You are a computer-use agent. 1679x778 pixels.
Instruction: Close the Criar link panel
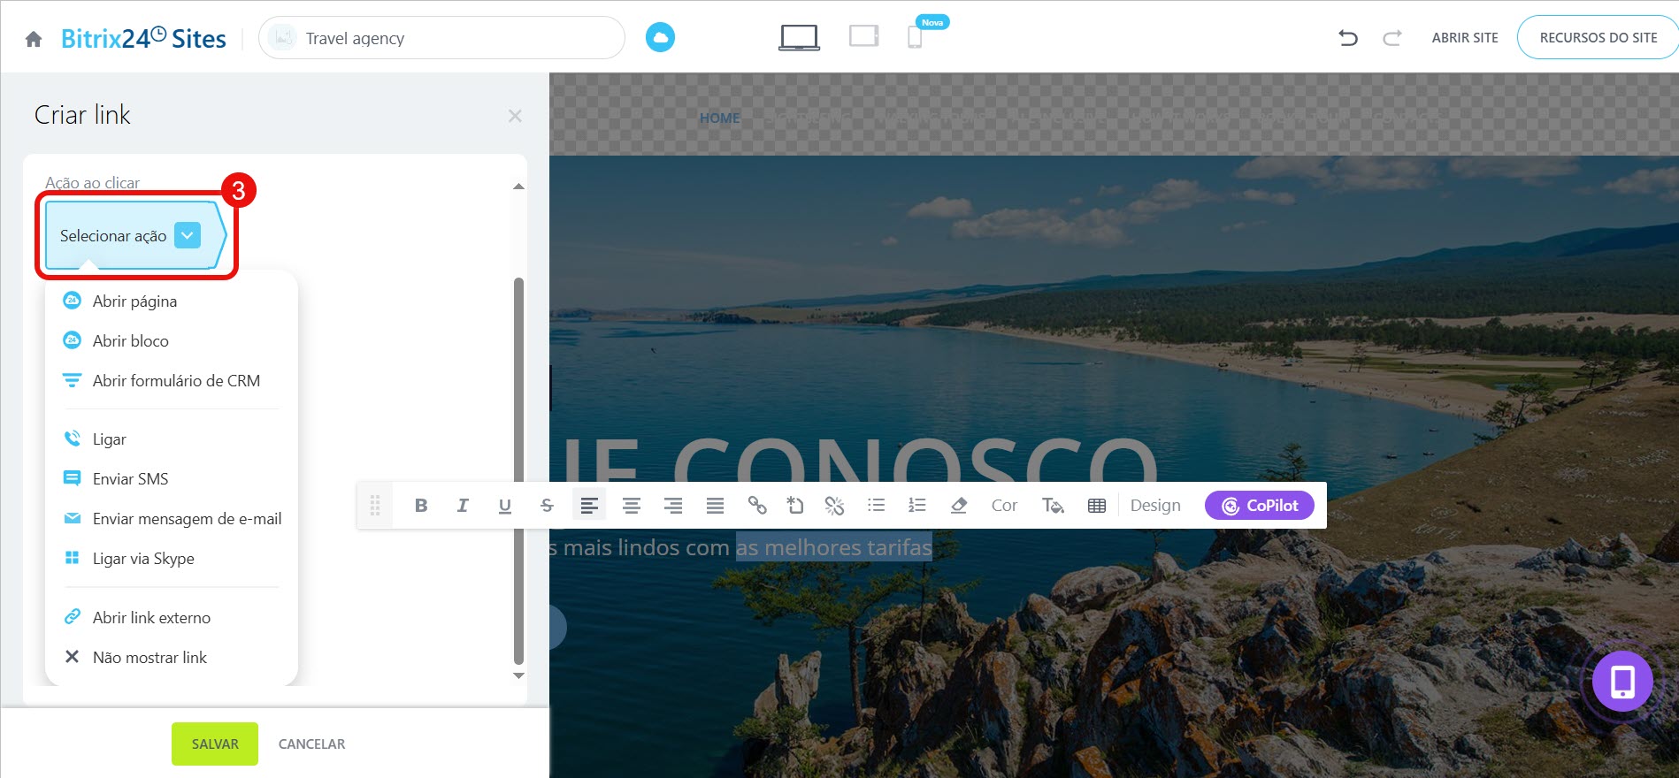515,116
